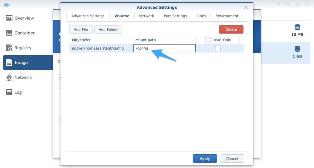Enable read-only for the /config mount row
The width and height of the screenshot is (314, 168).
pyautogui.click(x=218, y=48)
